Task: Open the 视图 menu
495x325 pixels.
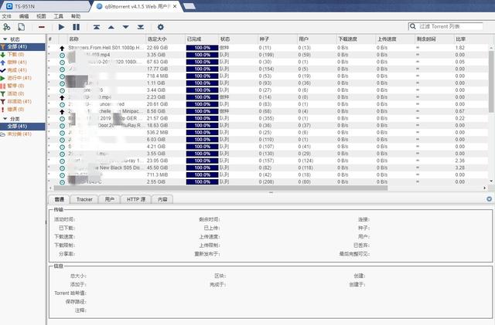Action: pyautogui.click(x=41, y=15)
